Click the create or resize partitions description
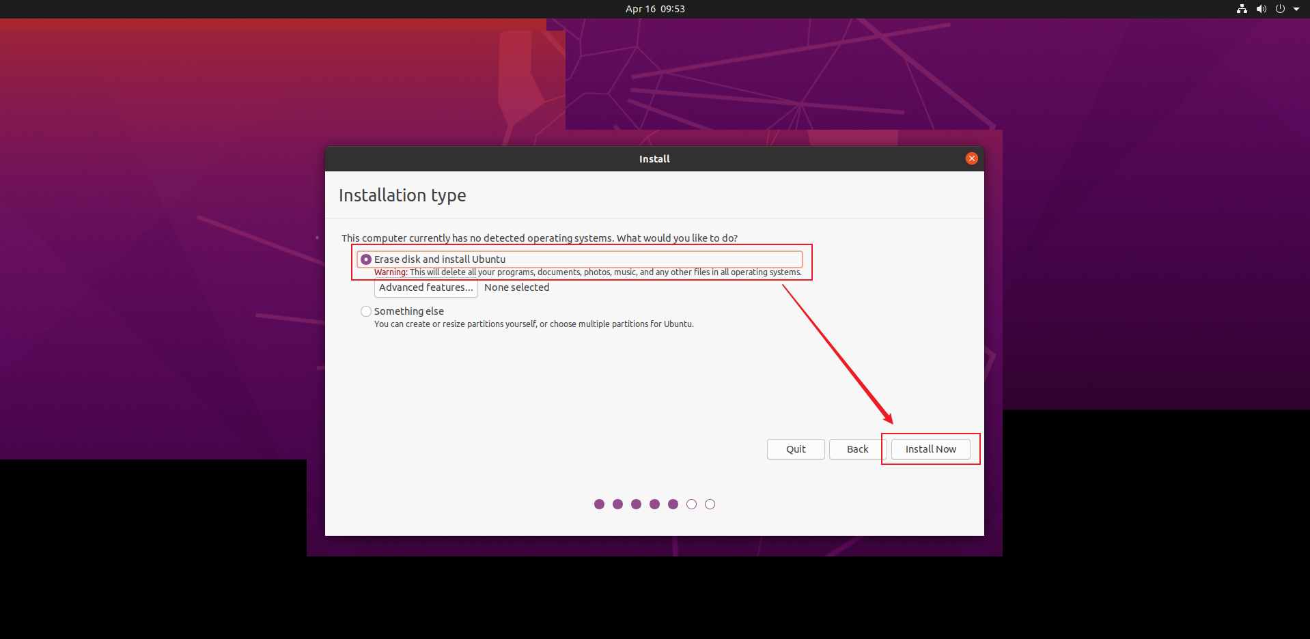 pyautogui.click(x=533, y=324)
